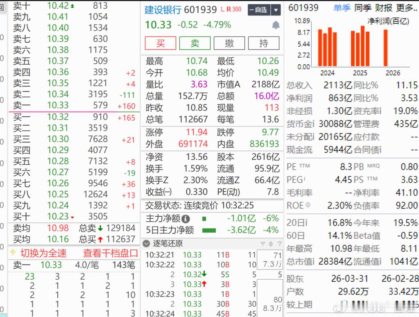
Task: Click the 户数 value 29.62万
Action: coord(353,291)
